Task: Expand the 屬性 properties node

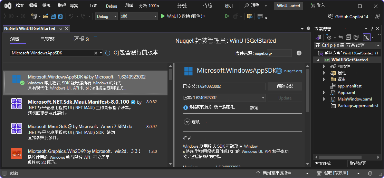Action: coord(324,73)
